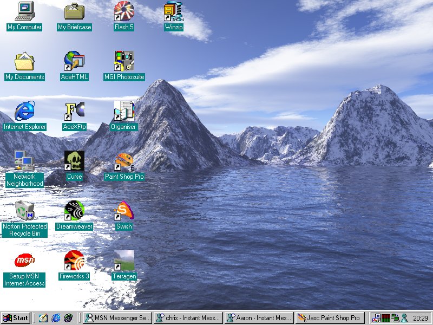This screenshot has height=325, width=433.
Task: Click the Dreamweaver shortcut icon
Action: click(74, 211)
